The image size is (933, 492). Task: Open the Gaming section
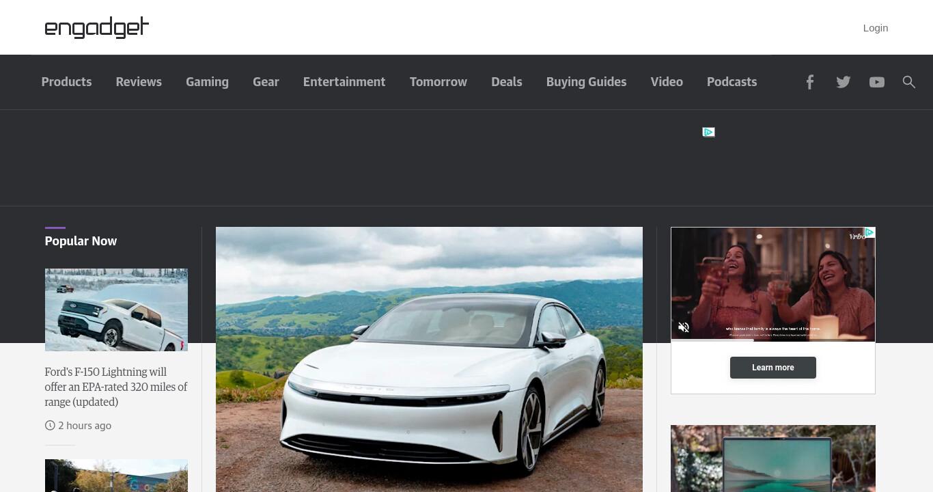(x=207, y=82)
